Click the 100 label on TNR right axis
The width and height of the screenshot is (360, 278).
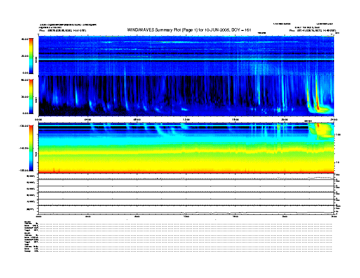[x=338, y=134]
